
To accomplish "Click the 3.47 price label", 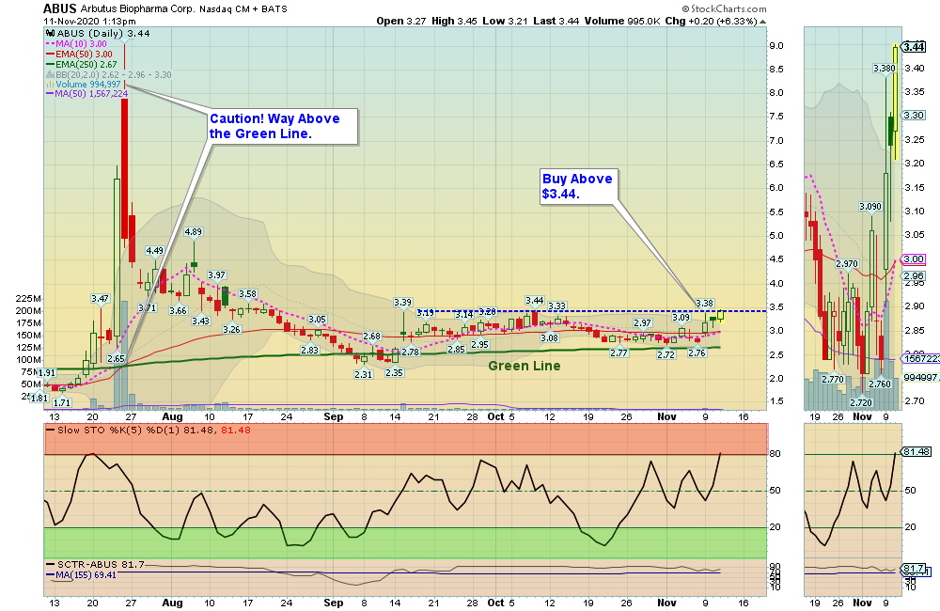I will [101, 298].
